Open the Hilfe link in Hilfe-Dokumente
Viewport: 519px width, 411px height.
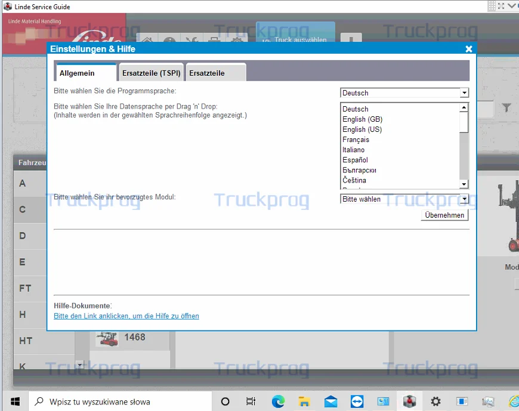click(126, 316)
